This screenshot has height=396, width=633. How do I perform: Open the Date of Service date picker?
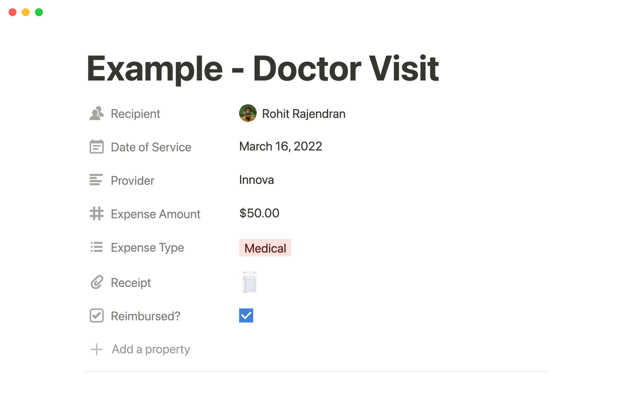coord(281,146)
